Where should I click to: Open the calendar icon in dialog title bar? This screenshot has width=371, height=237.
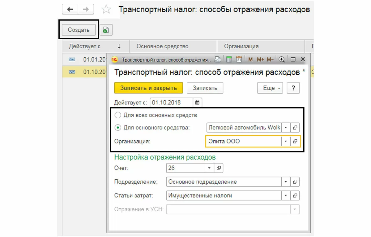click(239, 59)
